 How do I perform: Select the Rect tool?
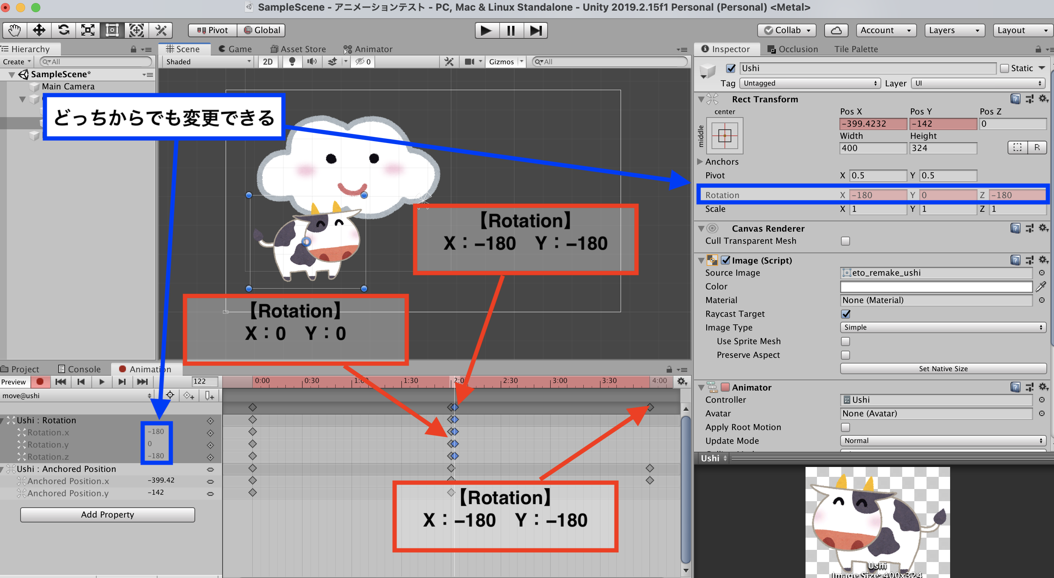(112, 30)
